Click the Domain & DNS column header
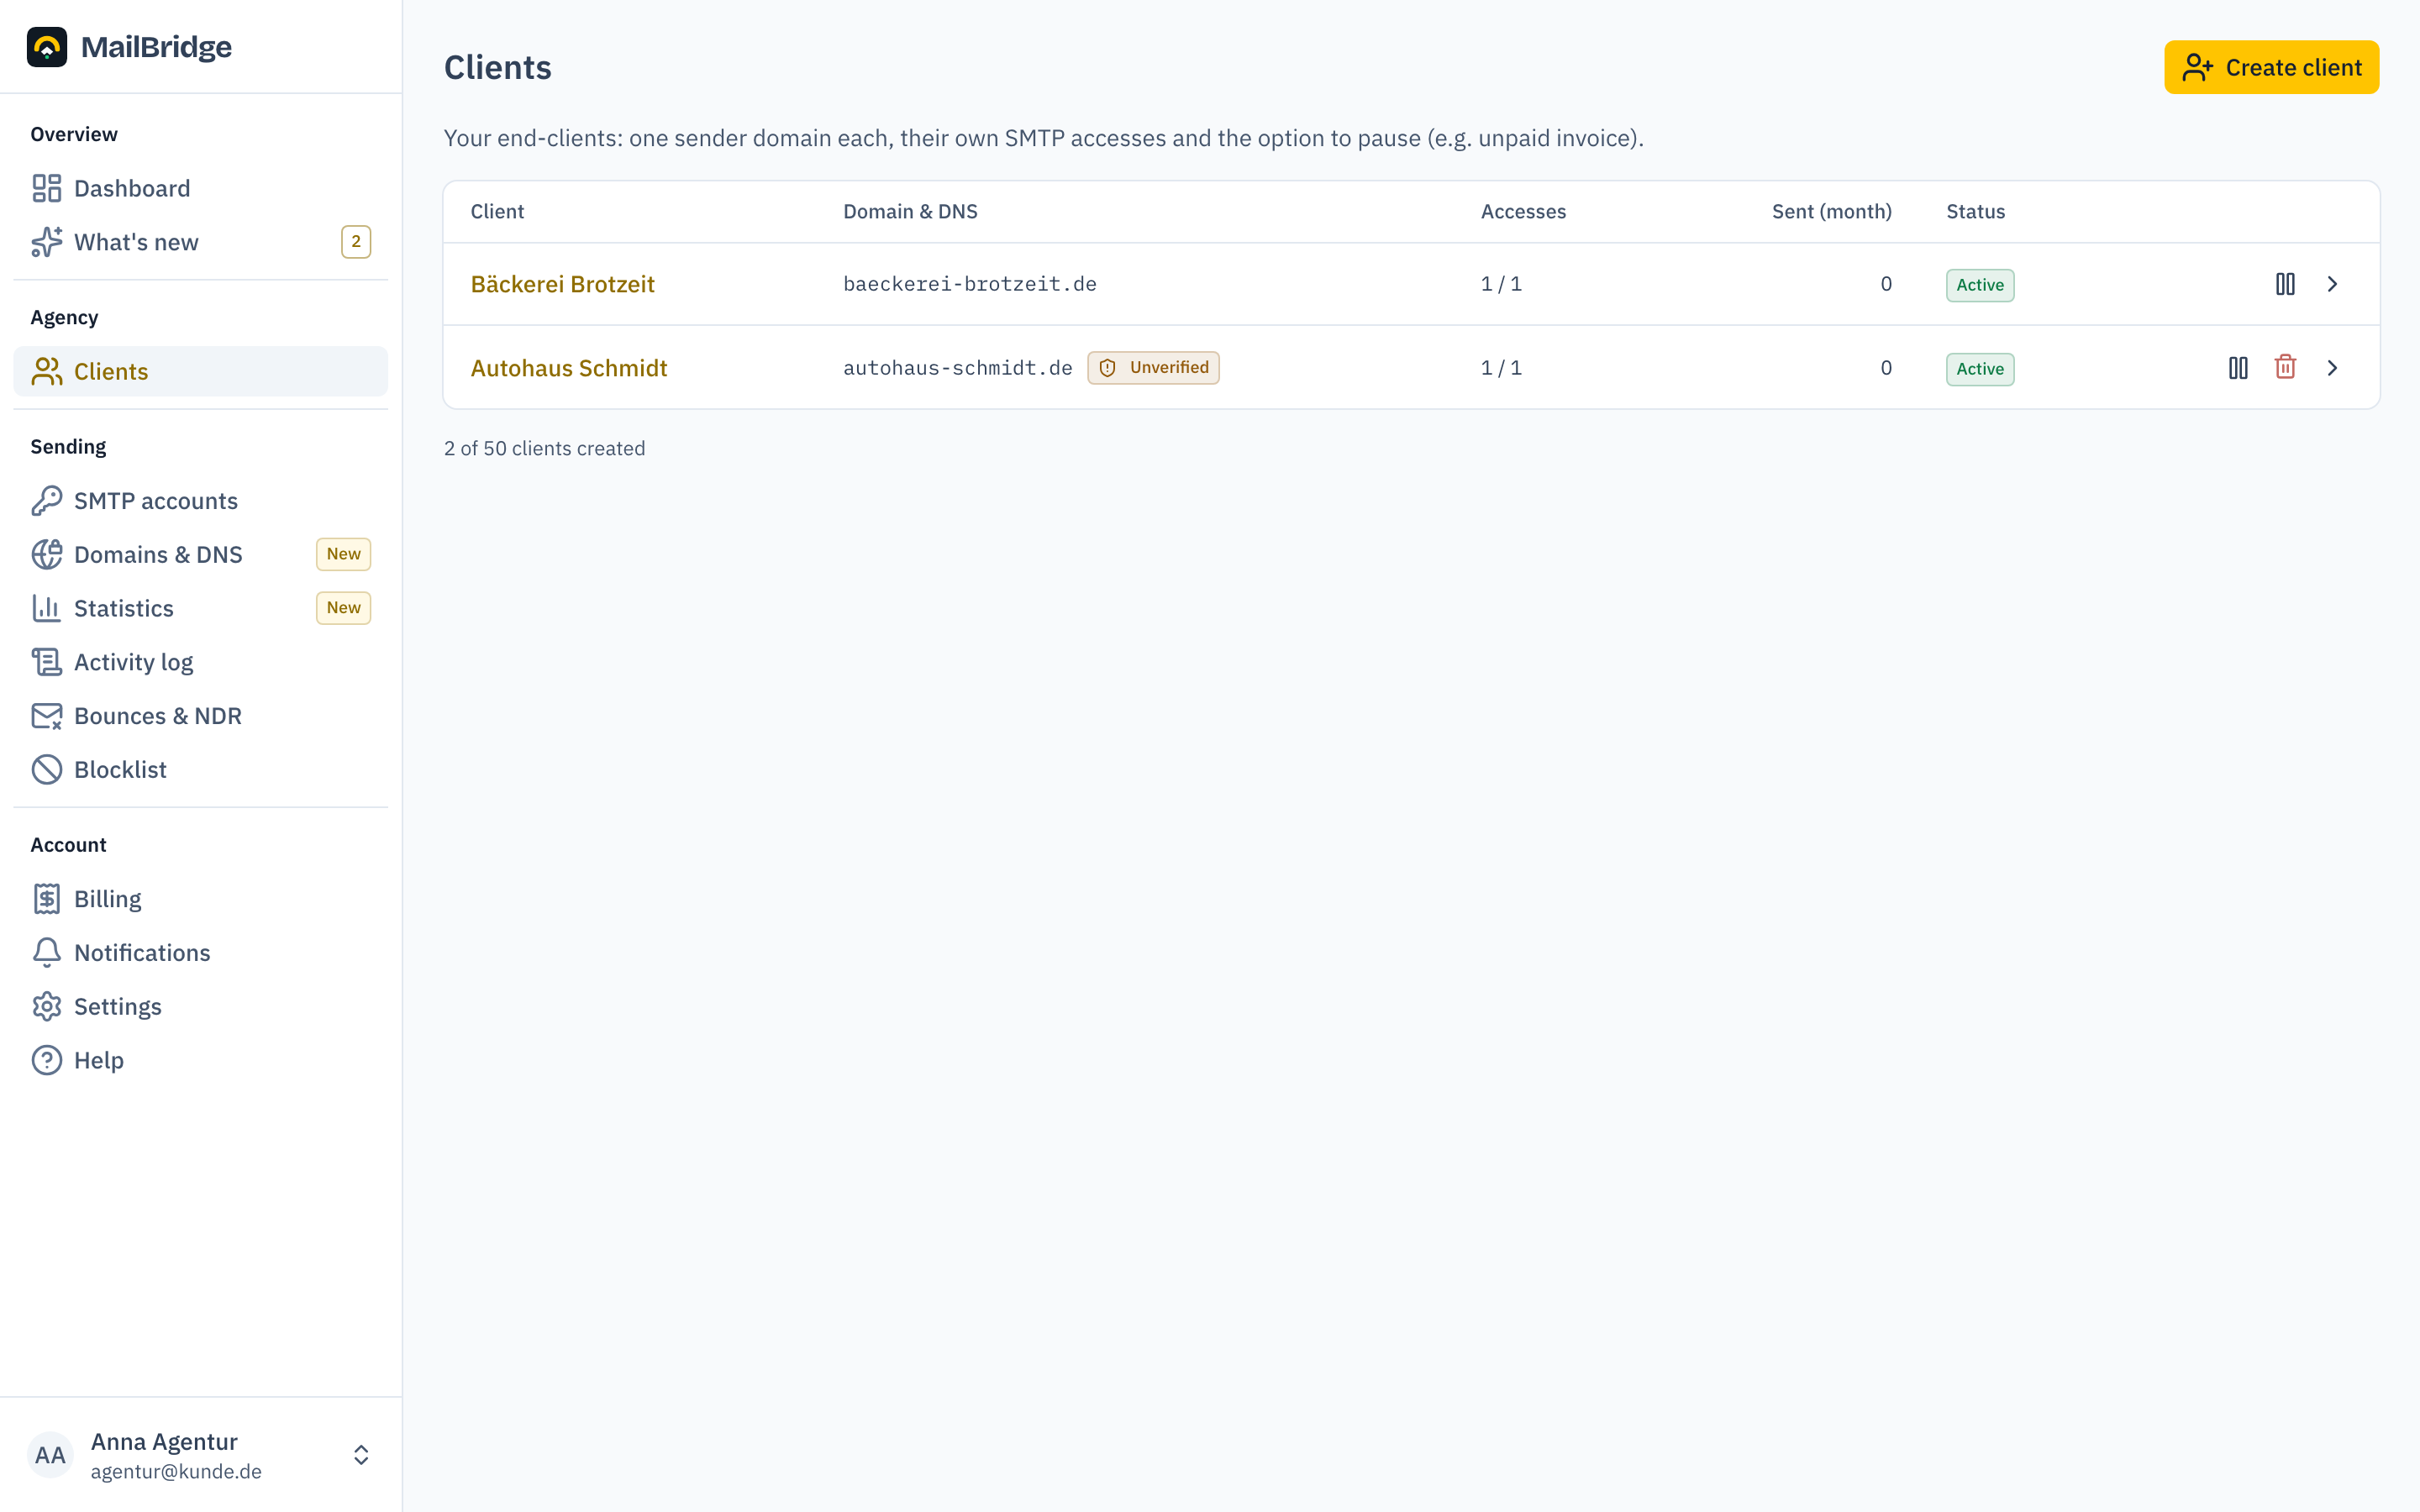Screen dimensions: 2420x1512 pos(910,211)
